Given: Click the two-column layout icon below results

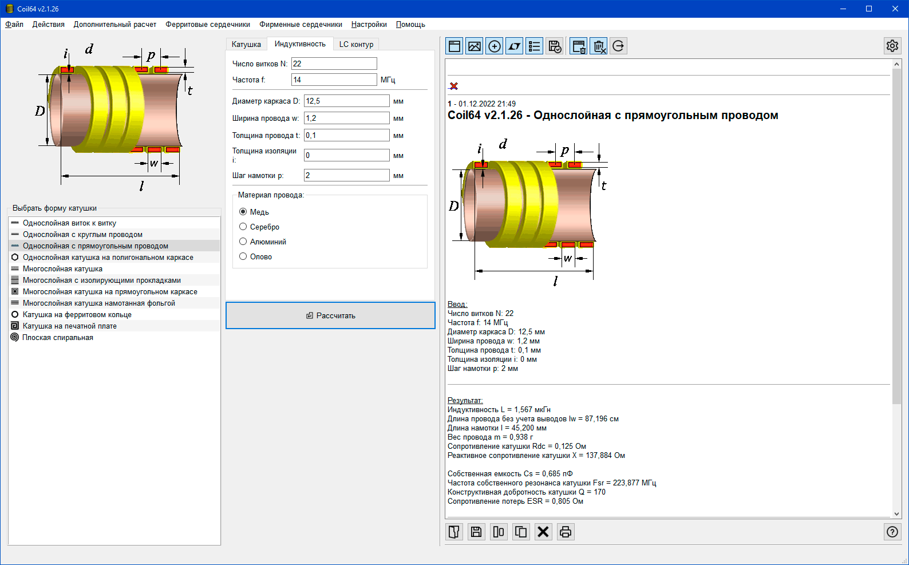Looking at the screenshot, I should coord(499,532).
